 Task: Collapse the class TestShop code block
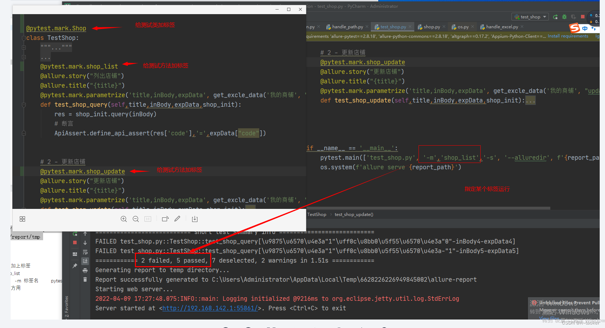tap(24, 38)
